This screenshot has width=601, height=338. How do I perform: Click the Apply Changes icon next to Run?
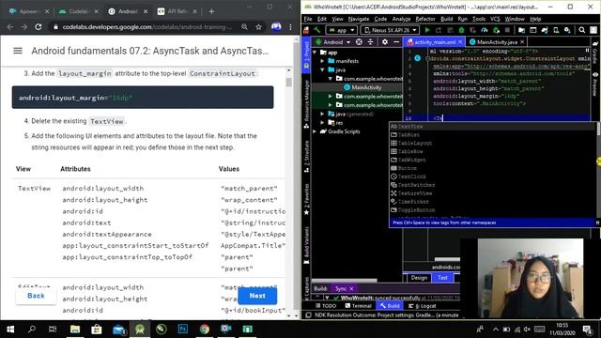tap(439, 30)
